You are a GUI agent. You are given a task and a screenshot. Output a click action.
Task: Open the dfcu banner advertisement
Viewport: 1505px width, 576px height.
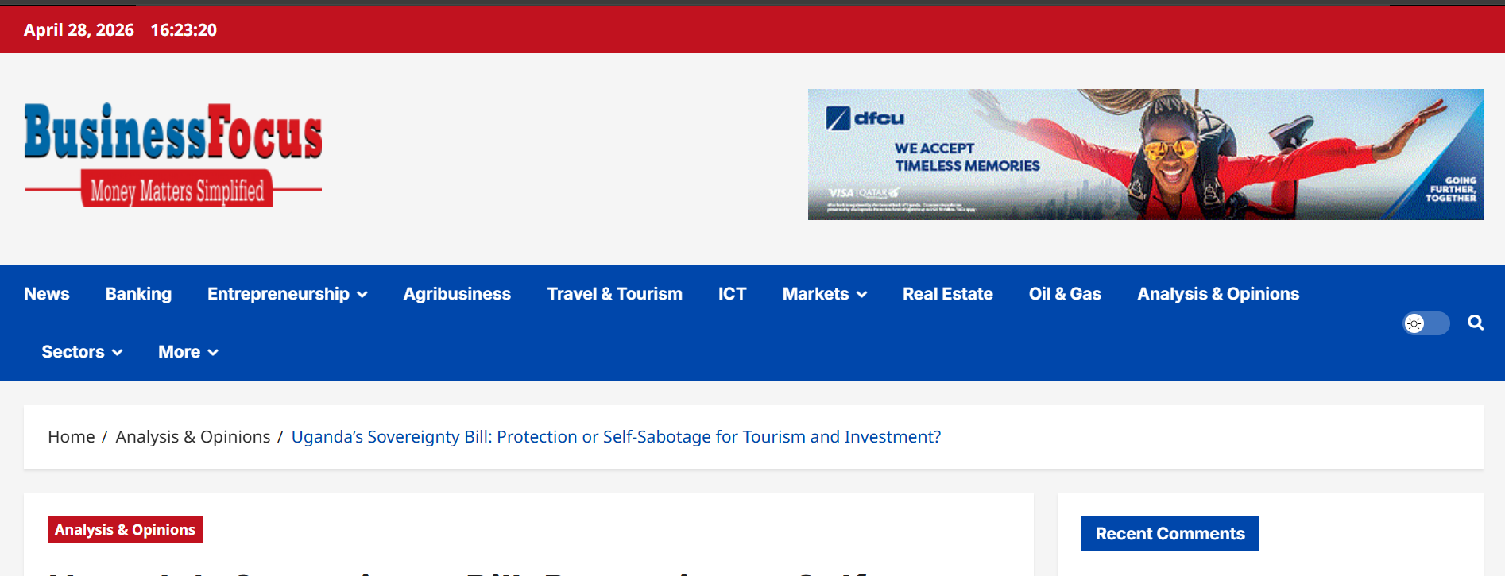coord(1145,154)
